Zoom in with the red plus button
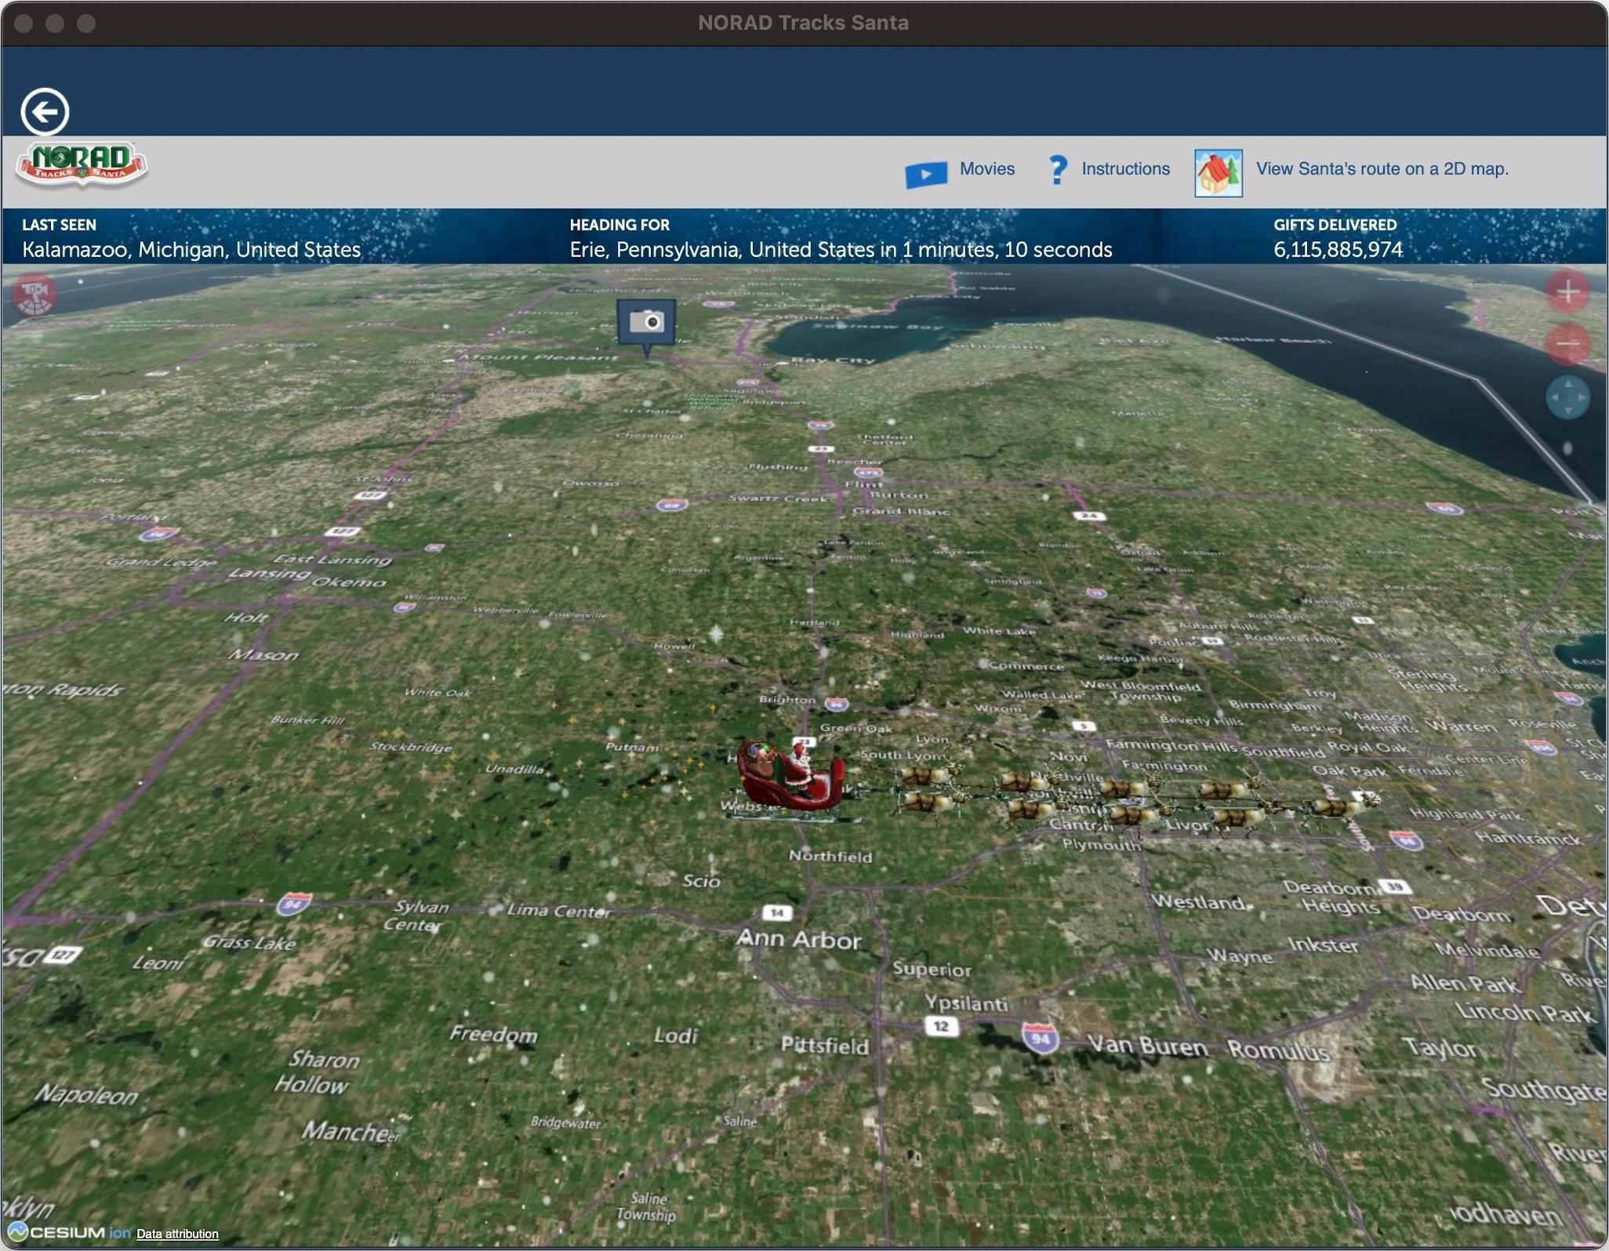The height and width of the screenshot is (1251, 1609). tap(1567, 292)
